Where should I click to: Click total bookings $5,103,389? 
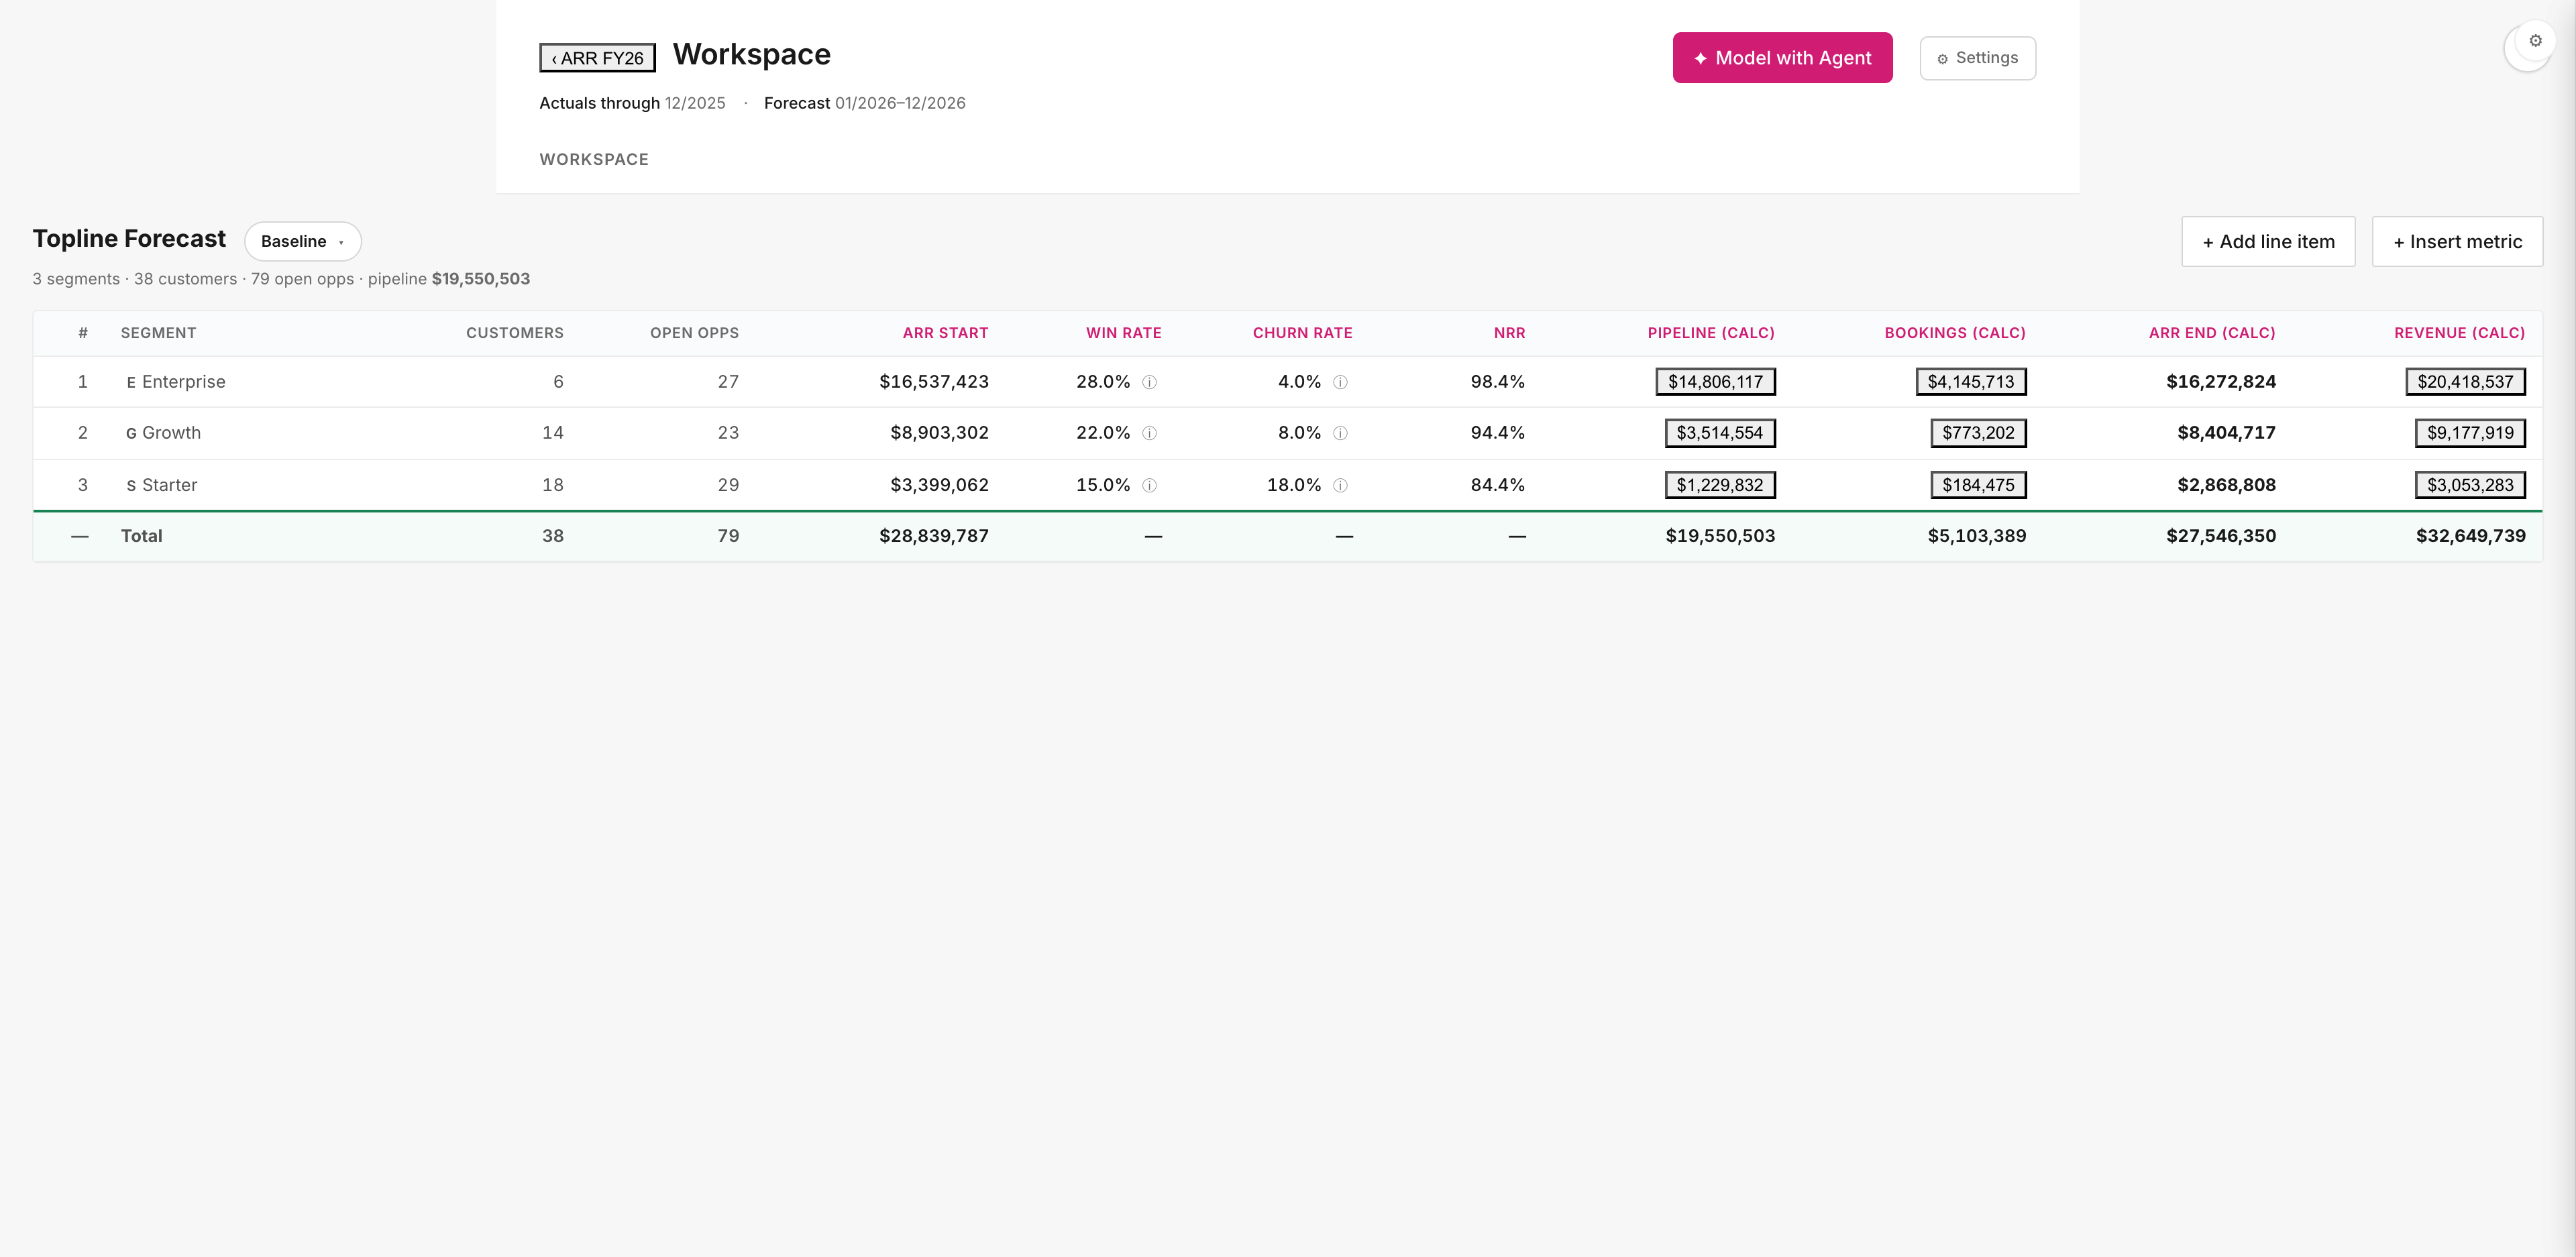pos(1977,536)
